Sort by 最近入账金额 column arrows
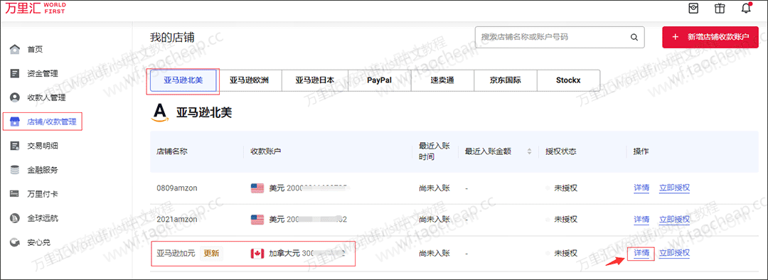Image resolution: width=768 pixels, height=280 pixels. 529,151
